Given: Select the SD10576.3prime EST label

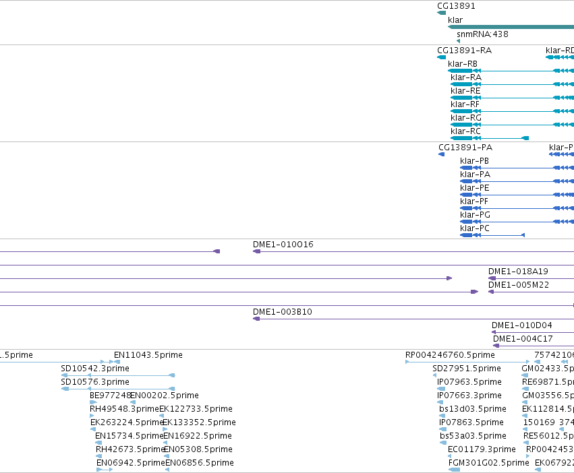Looking at the screenshot, I should click(x=95, y=382).
